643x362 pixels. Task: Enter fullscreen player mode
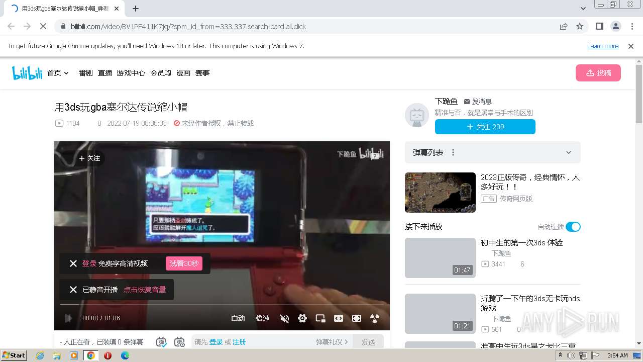357,318
